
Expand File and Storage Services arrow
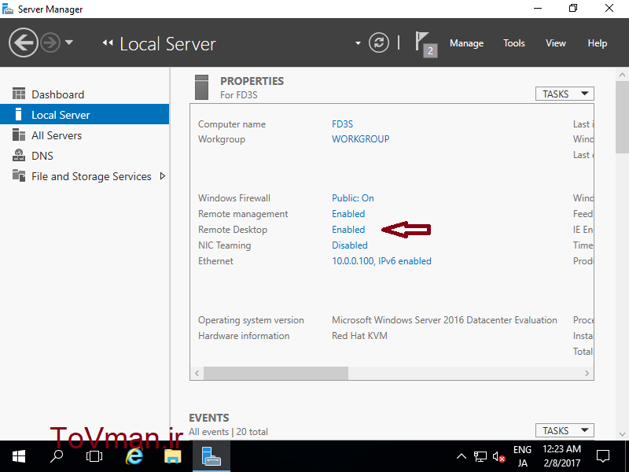coord(163,175)
